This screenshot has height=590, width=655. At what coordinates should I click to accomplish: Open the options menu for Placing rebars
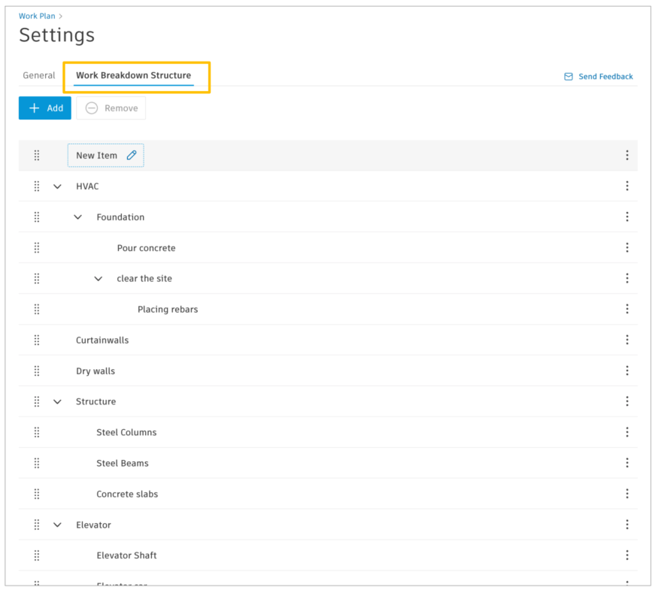click(x=627, y=309)
